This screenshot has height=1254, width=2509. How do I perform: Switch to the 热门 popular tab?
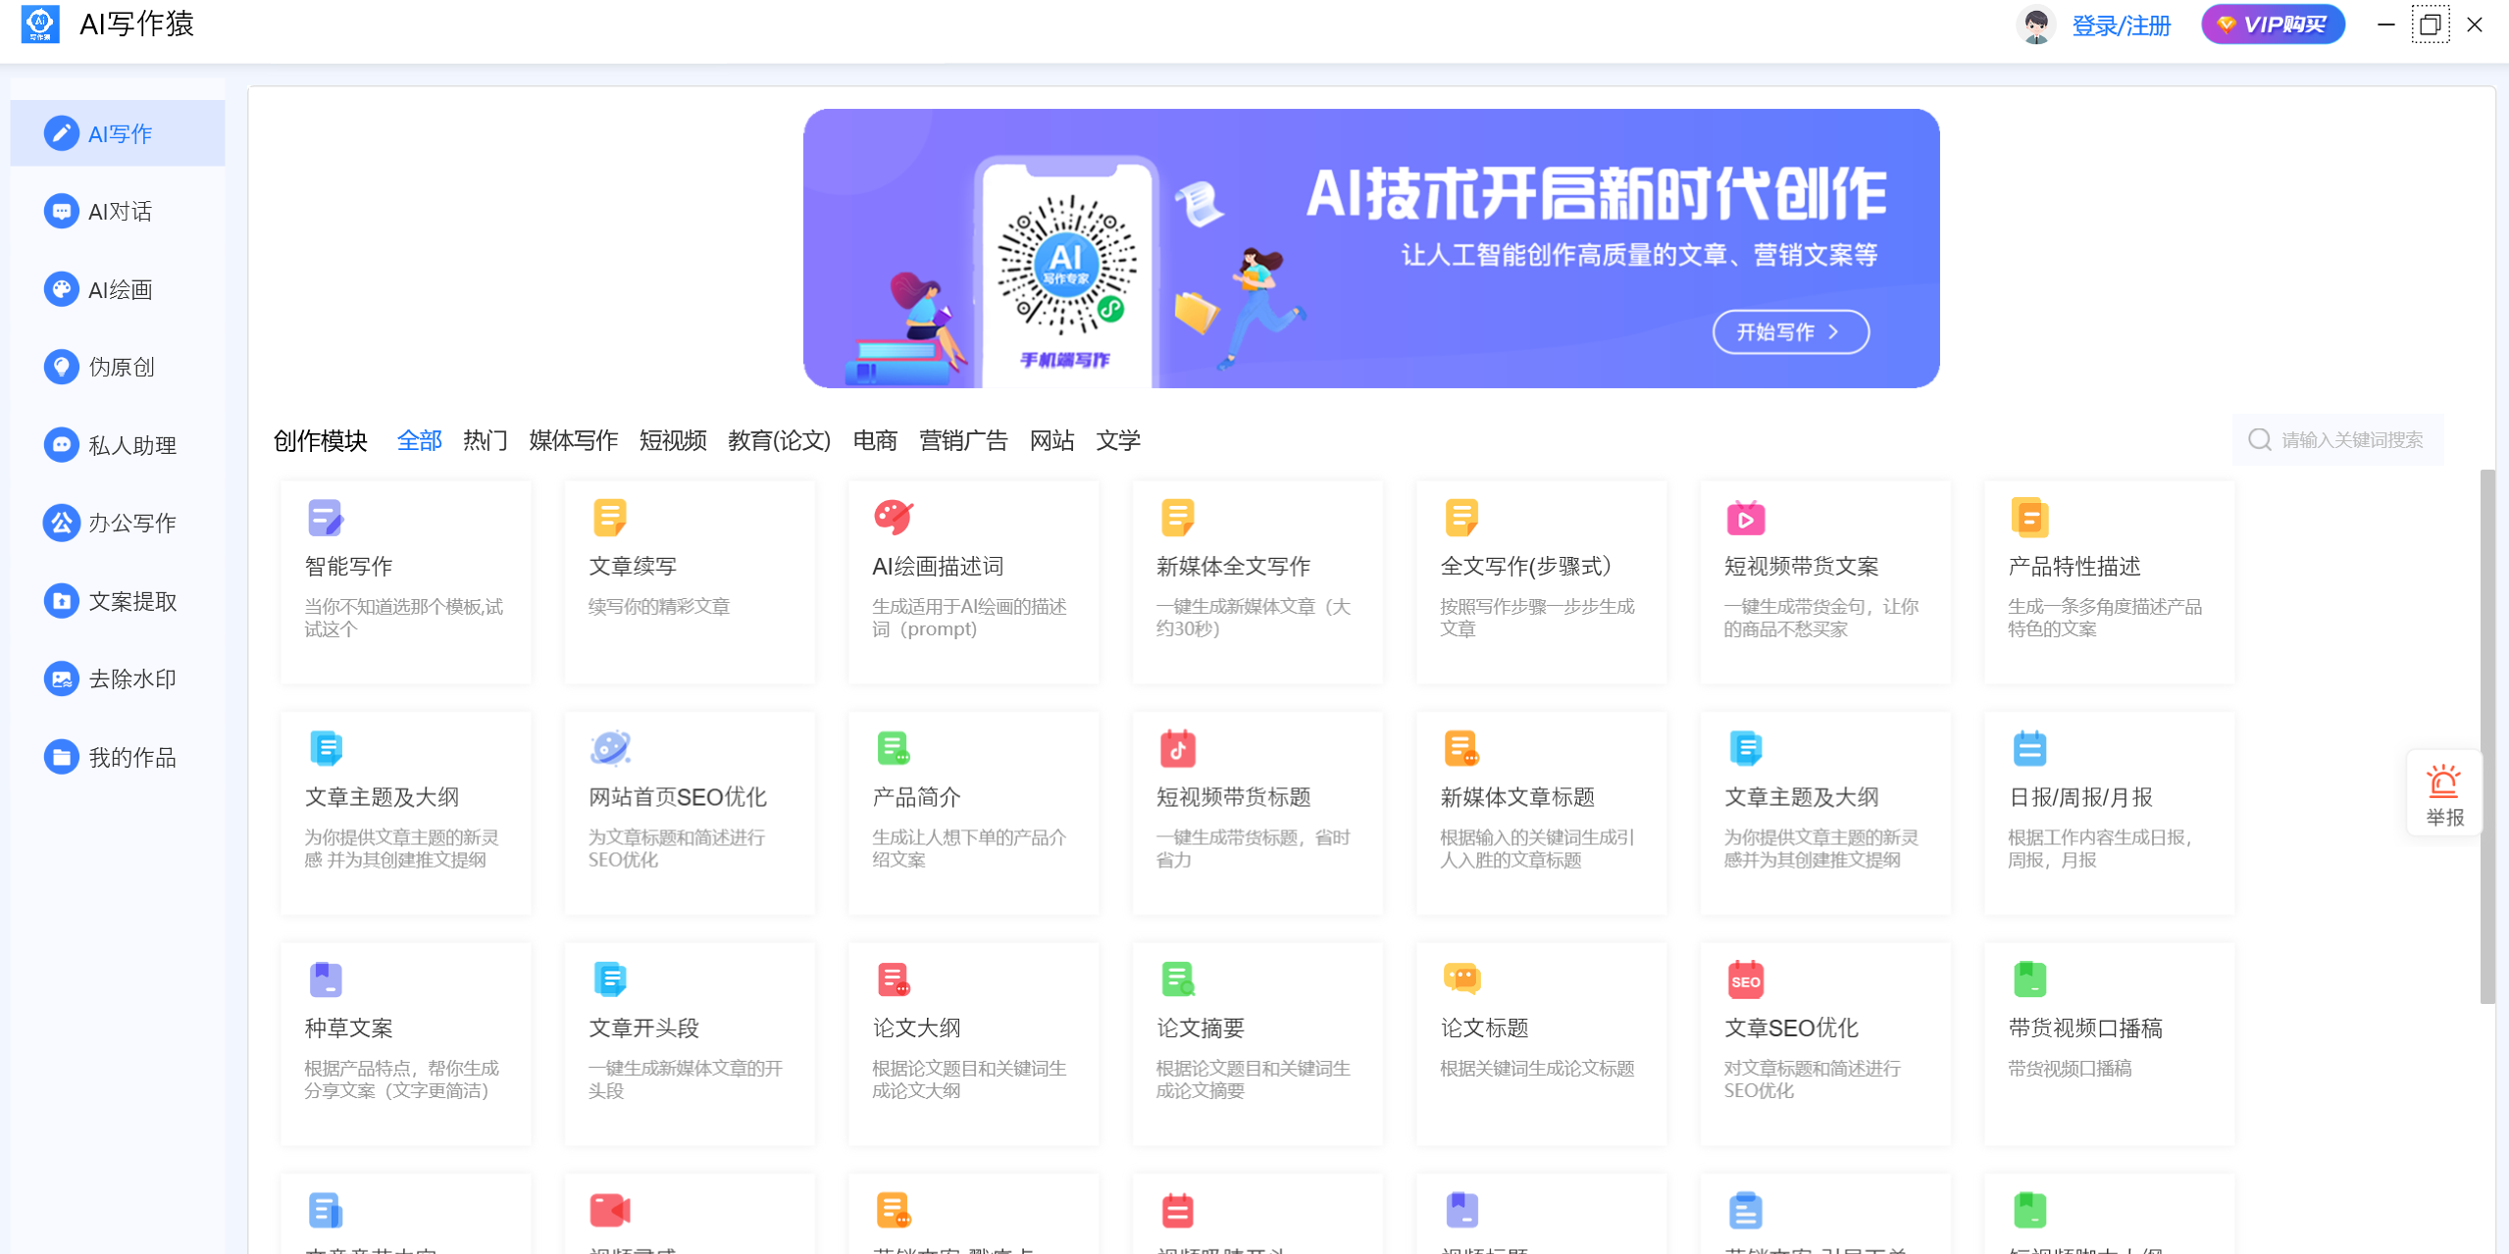(x=485, y=440)
